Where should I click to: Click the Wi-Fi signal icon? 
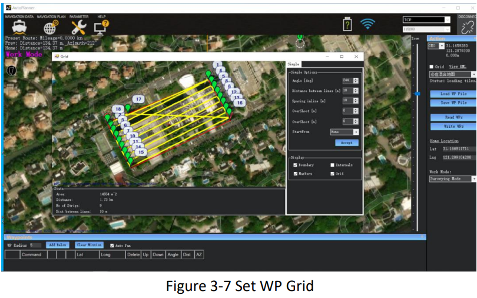pyautogui.click(x=368, y=24)
